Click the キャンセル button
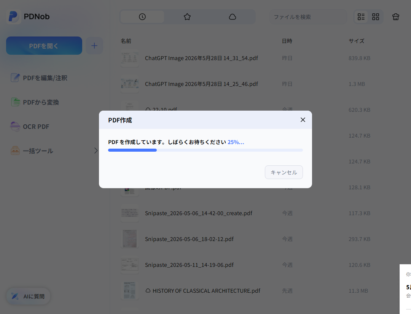This screenshot has height=314, width=411. [284, 172]
